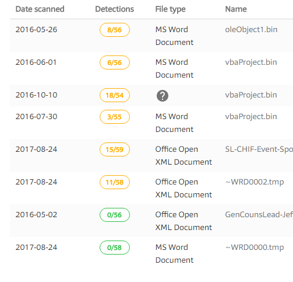Open vbaProject.bin scanned 2016-07-30
This screenshot has width=293, height=282.
click(x=251, y=117)
